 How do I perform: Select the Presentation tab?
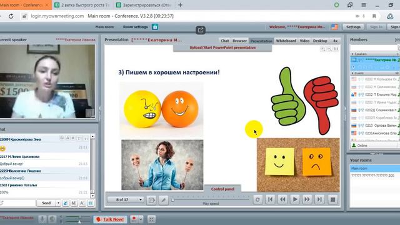(261, 41)
